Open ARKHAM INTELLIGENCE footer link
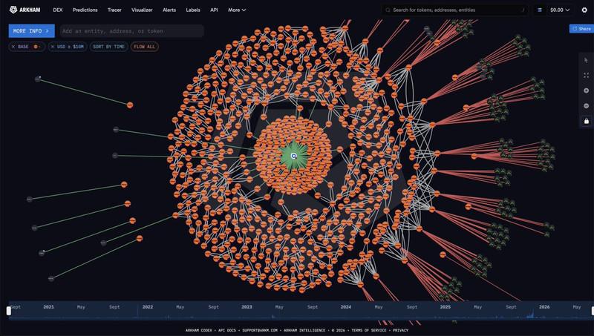The image size is (594, 336). tap(304, 330)
